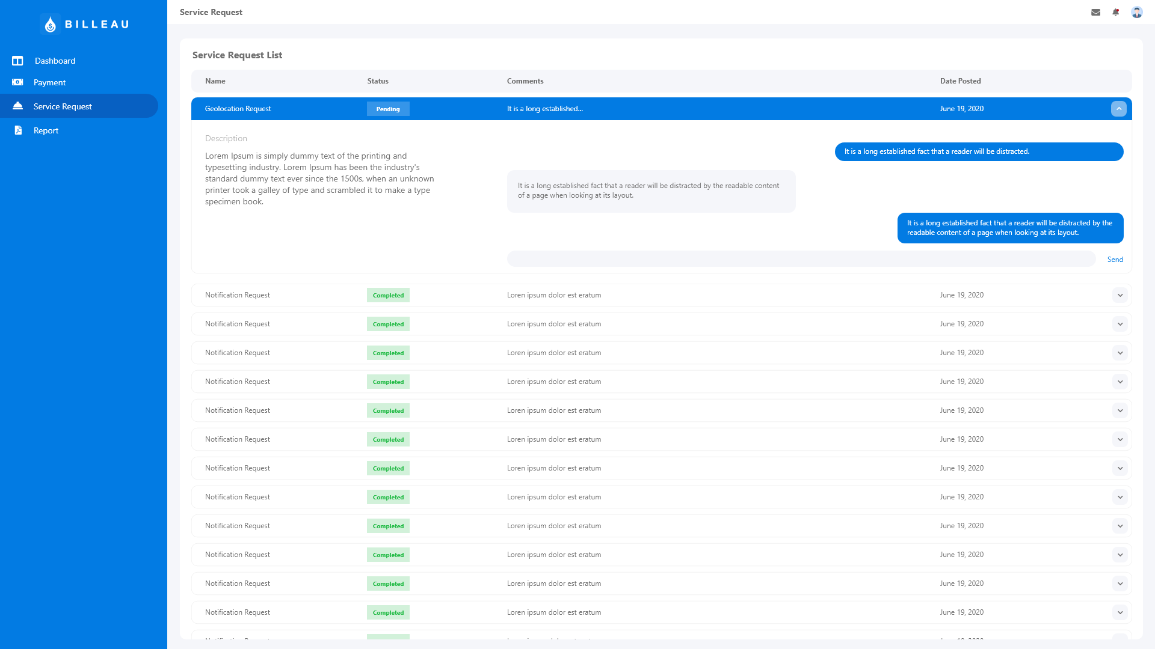1155x649 pixels.
Task: Click the gray received chat message bubble
Action: (651, 191)
